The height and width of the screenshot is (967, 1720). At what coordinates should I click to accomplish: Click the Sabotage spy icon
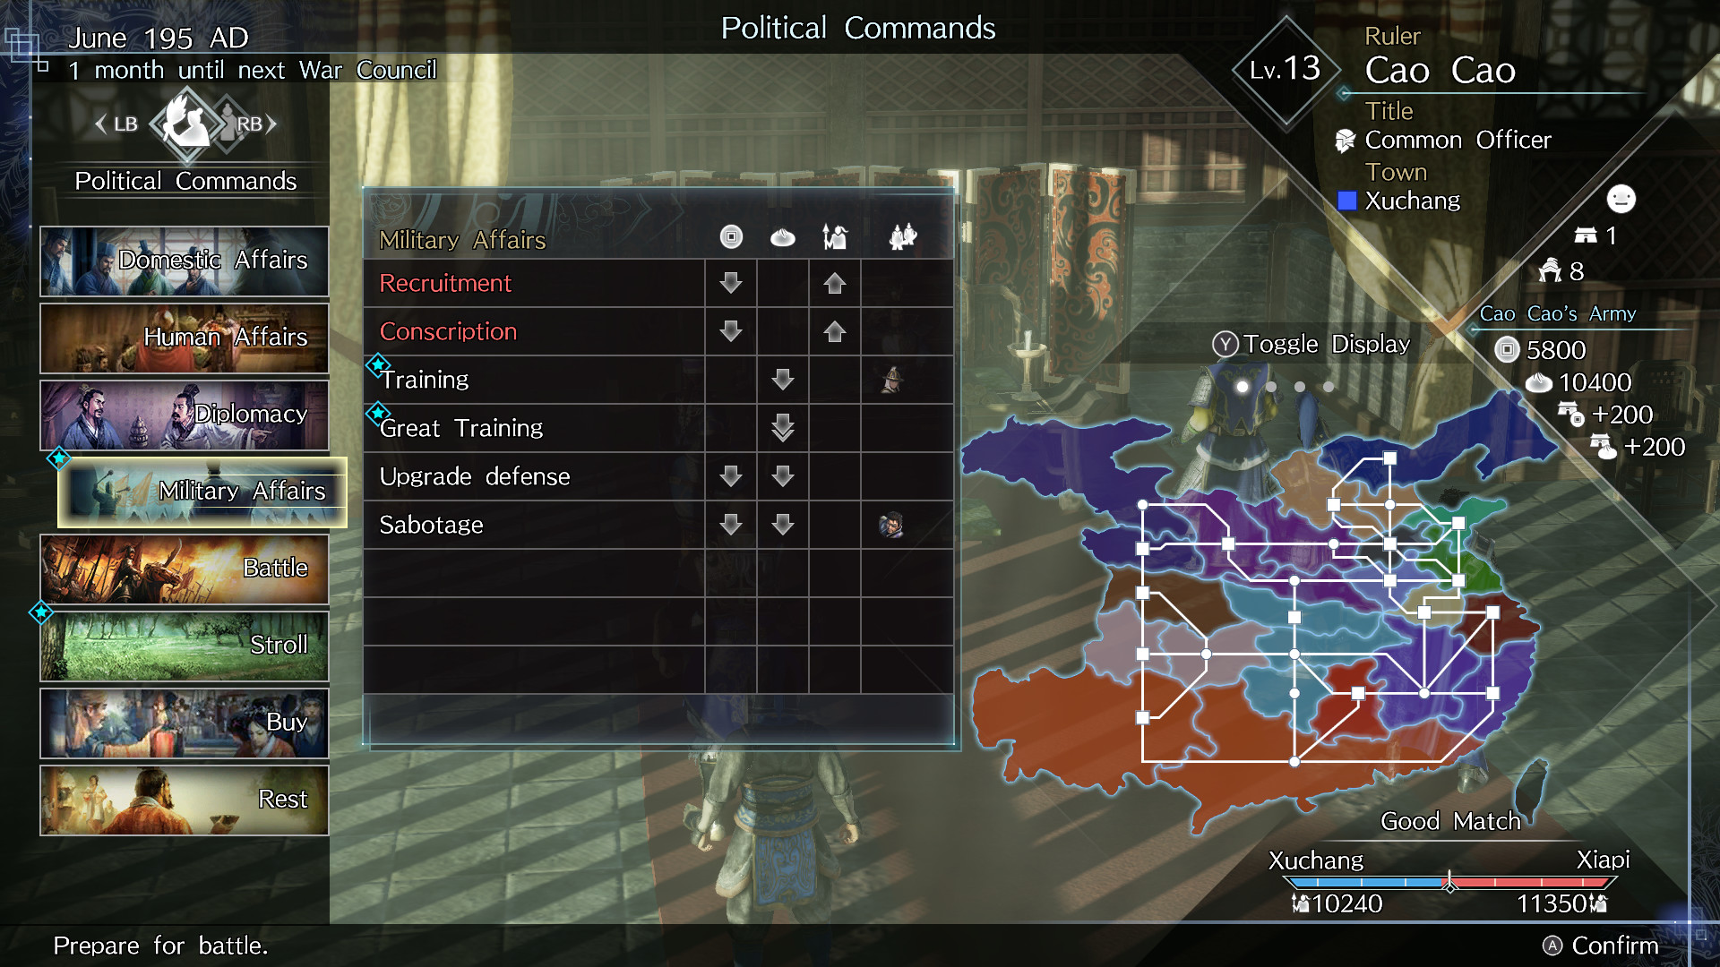click(x=892, y=524)
